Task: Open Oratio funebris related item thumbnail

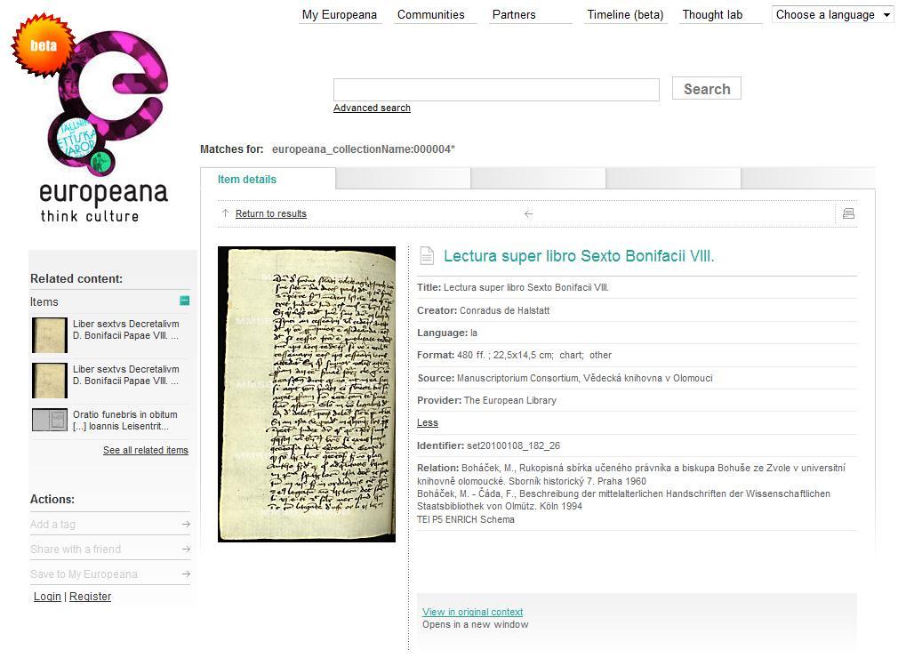Action: (50, 420)
